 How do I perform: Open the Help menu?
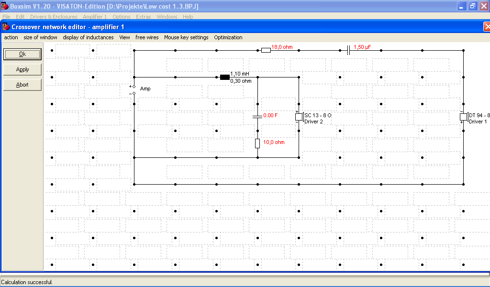pos(188,17)
